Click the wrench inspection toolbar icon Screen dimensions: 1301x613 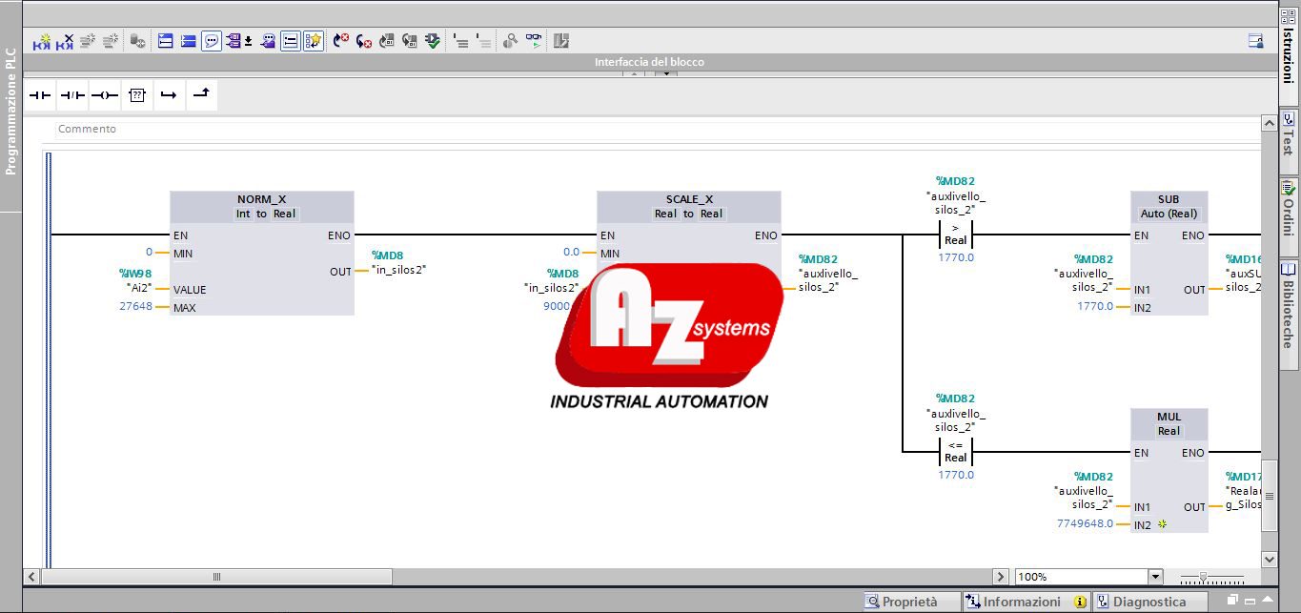(x=509, y=41)
